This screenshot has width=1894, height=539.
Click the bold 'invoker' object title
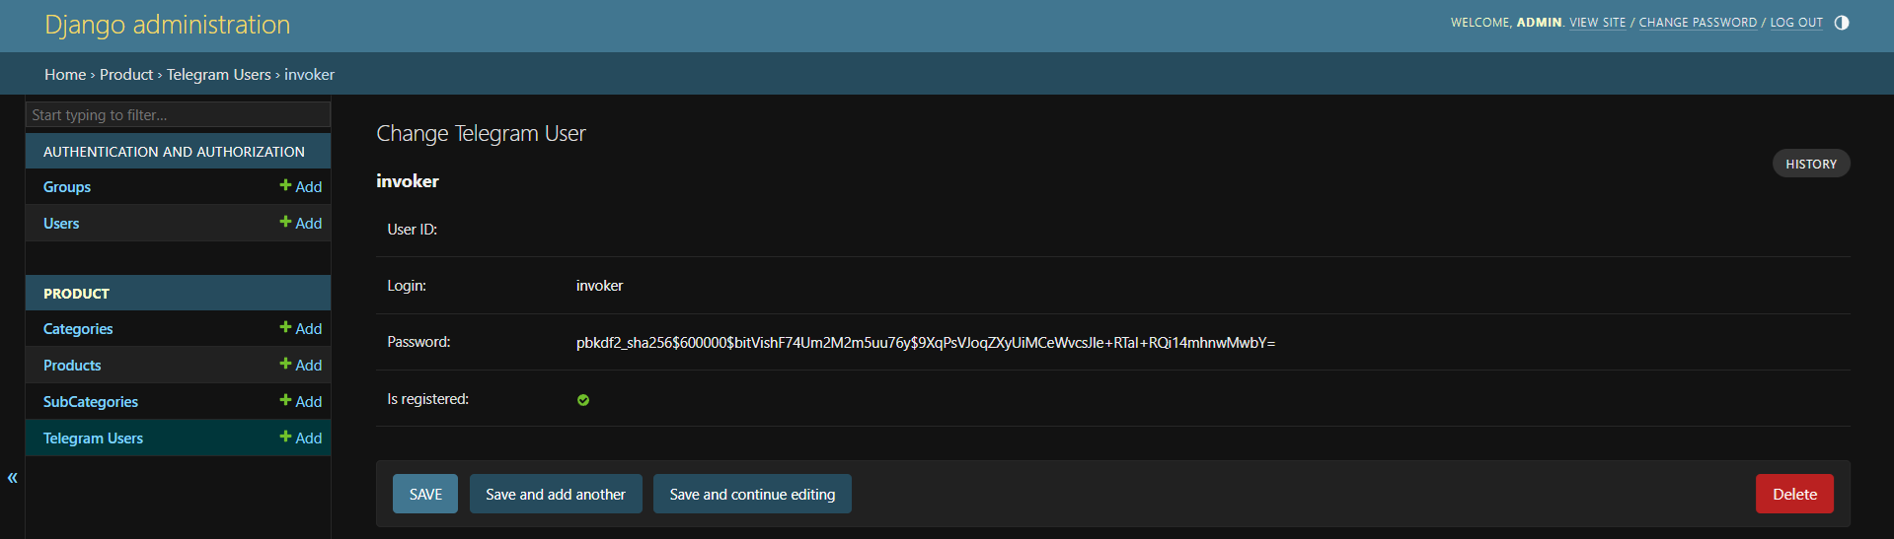408,181
